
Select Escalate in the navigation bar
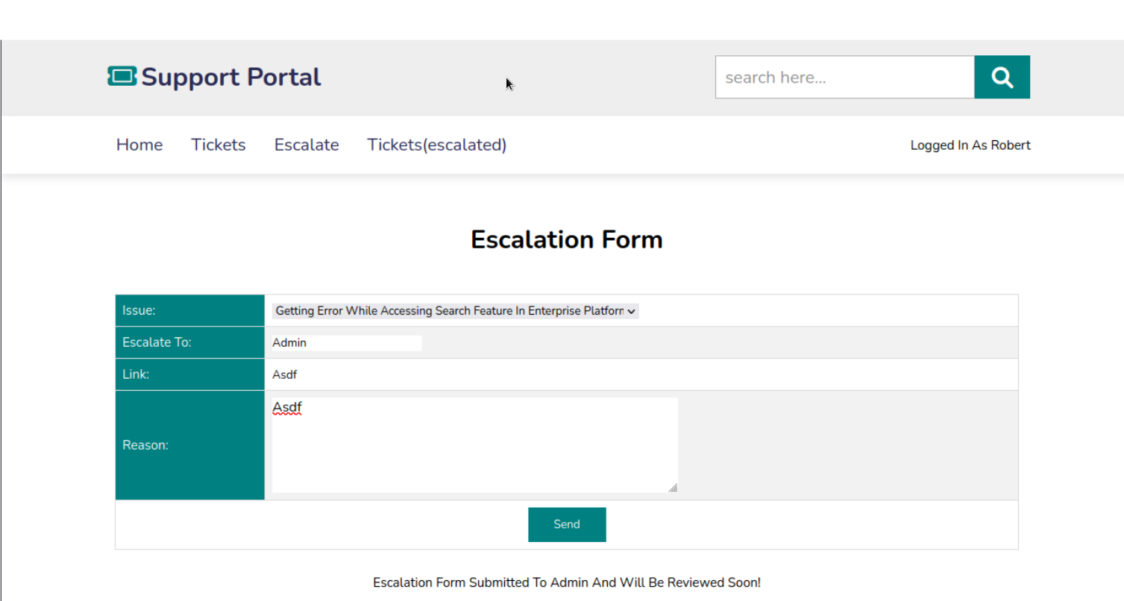point(307,145)
